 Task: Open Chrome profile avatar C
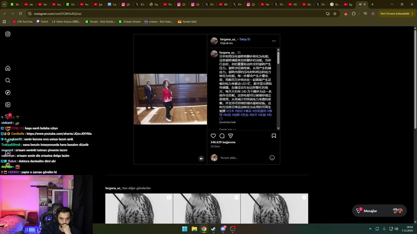pyautogui.click(x=373, y=14)
